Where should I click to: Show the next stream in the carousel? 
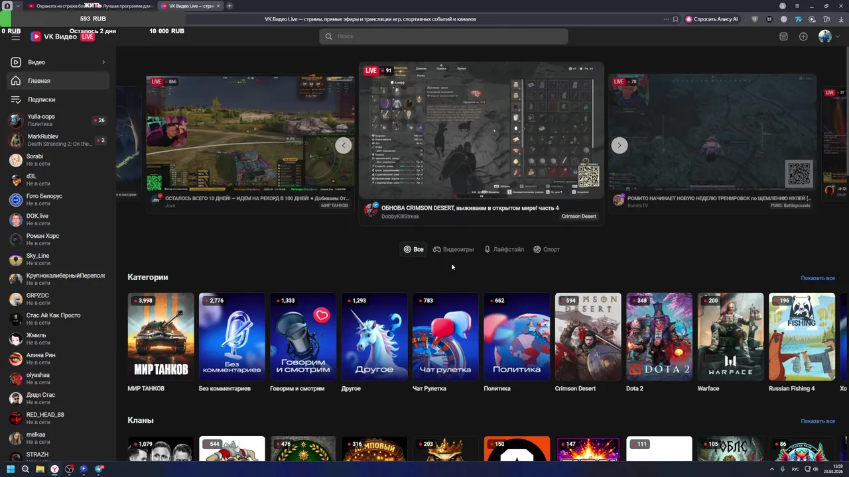(x=619, y=145)
